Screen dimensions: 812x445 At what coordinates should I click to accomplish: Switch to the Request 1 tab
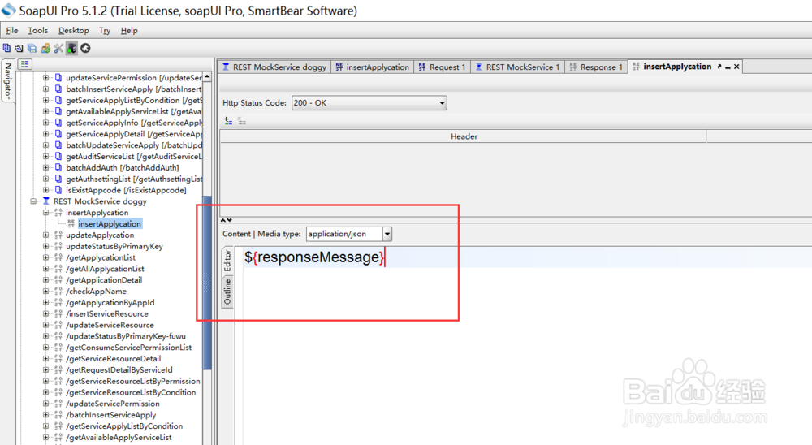(x=442, y=67)
